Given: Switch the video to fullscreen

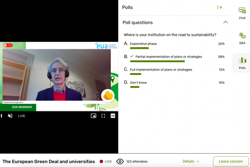Looking at the screenshot, I should tap(103, 116).
